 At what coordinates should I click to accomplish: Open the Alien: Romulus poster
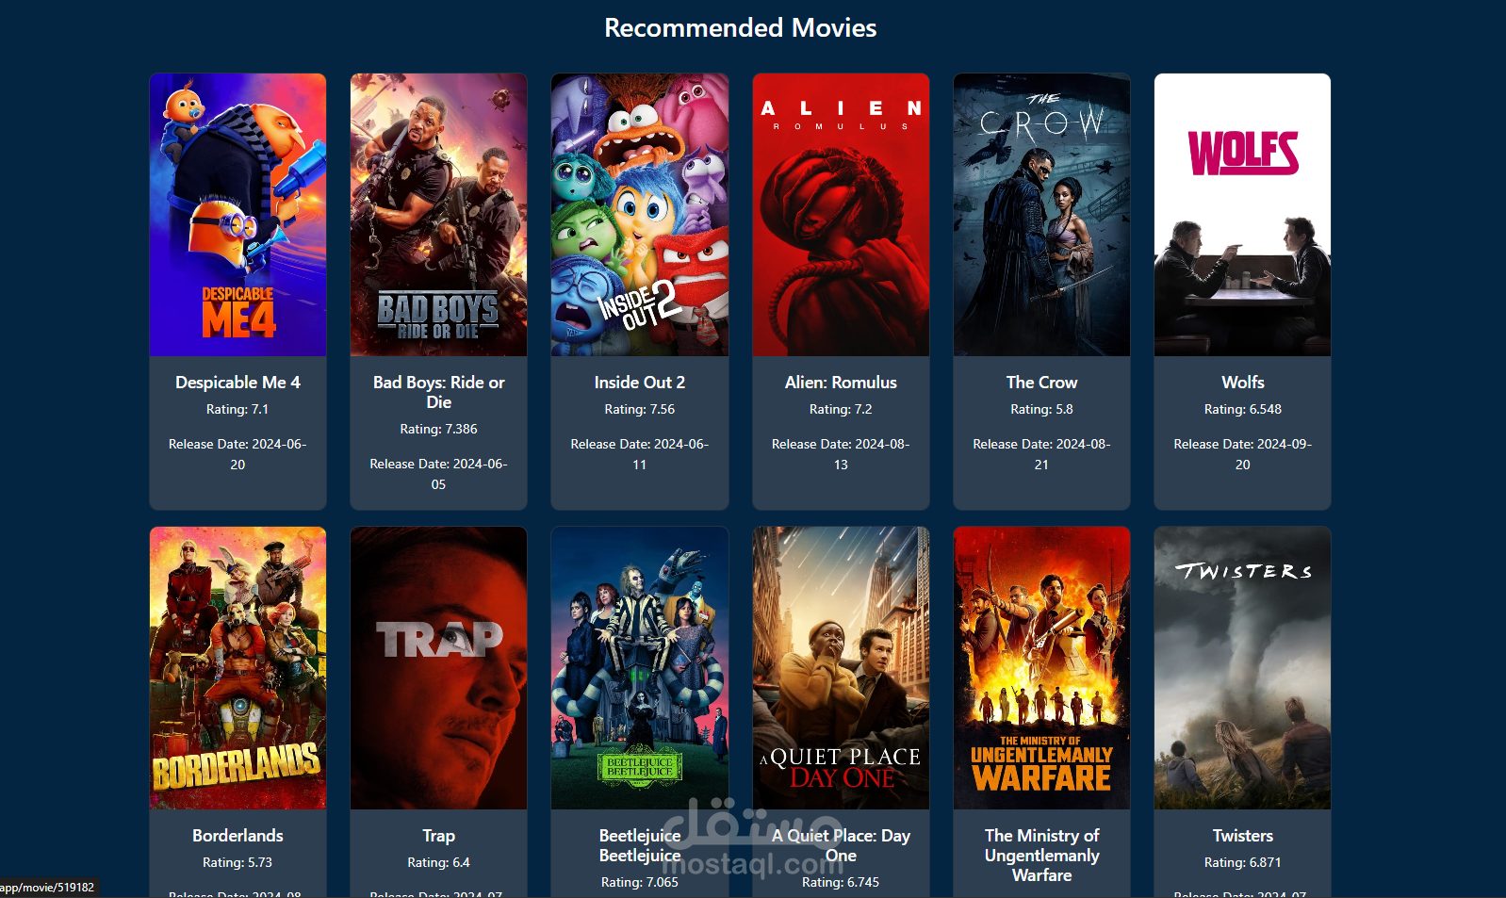pos(841,215)
